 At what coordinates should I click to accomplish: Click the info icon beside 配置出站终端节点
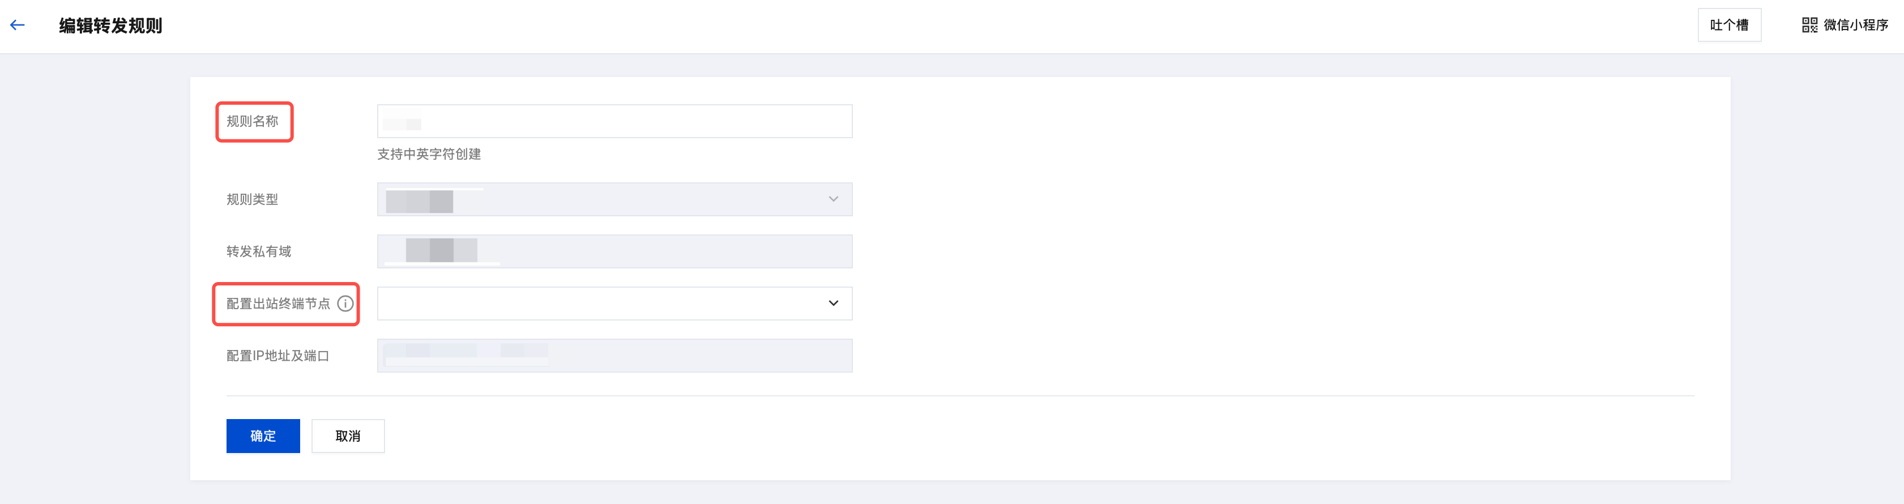pos(345,304)
